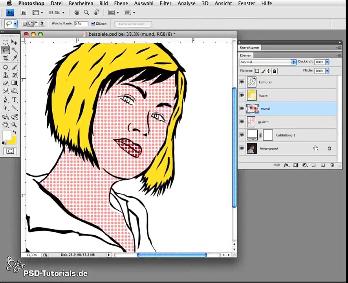Image resolution: width=348 pixels, height=283 pixels.
Task: Select the Move tool
Action: tap(14, 42)
